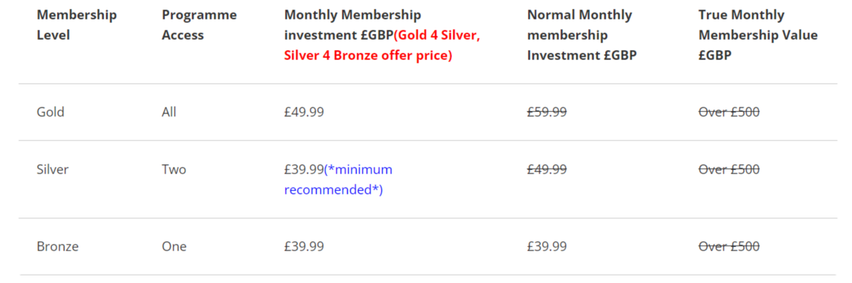Select the Normal Monthly membership Investment header

tap(581, 35)
